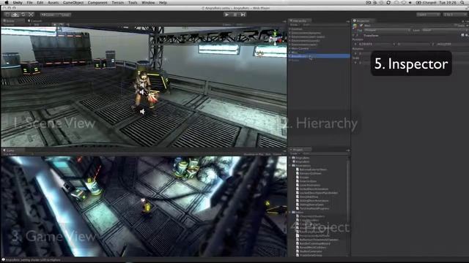Image resolution: width=469 pixels, height=263 pixels.
Task: Select SkyBoxGenerator script in Project
Action: 311,251
